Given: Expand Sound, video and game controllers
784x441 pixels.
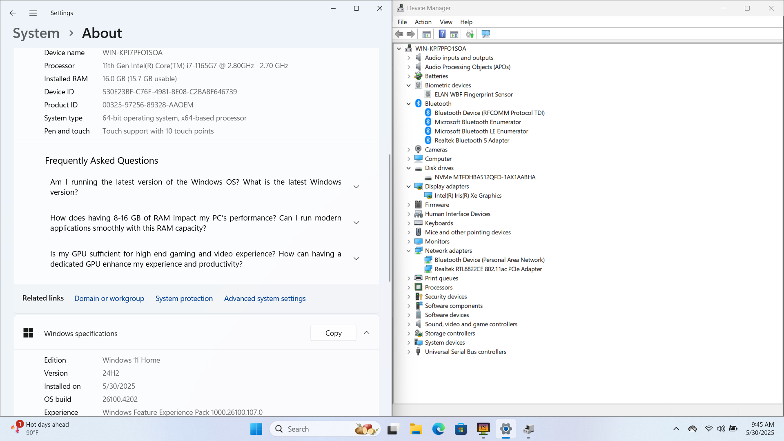Looking at the screenshot, I should pyautogui.click(x=409, y=324).
